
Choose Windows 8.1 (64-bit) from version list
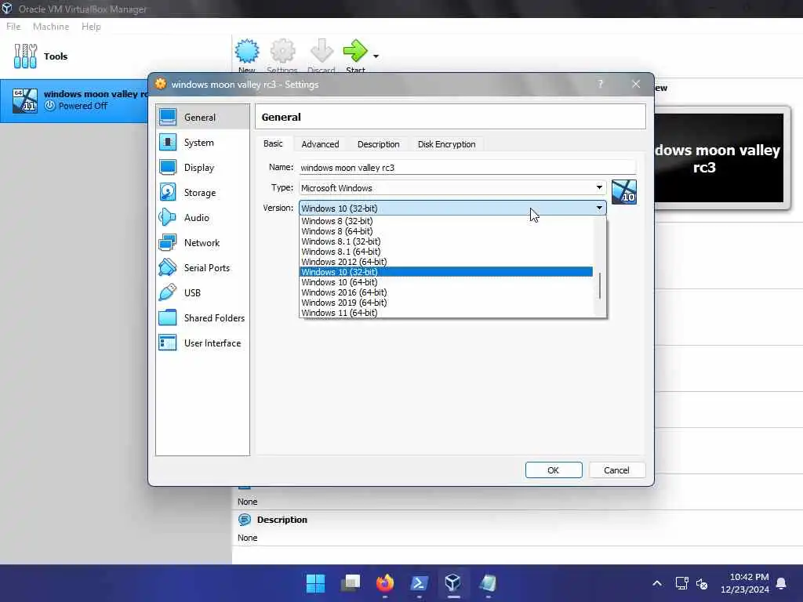coord(445,252)
